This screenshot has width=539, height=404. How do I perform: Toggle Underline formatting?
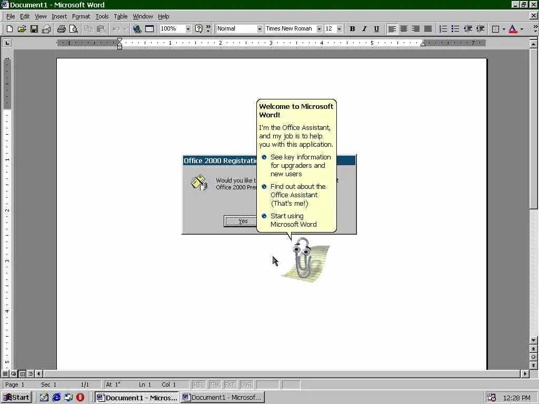pos(376,29)
